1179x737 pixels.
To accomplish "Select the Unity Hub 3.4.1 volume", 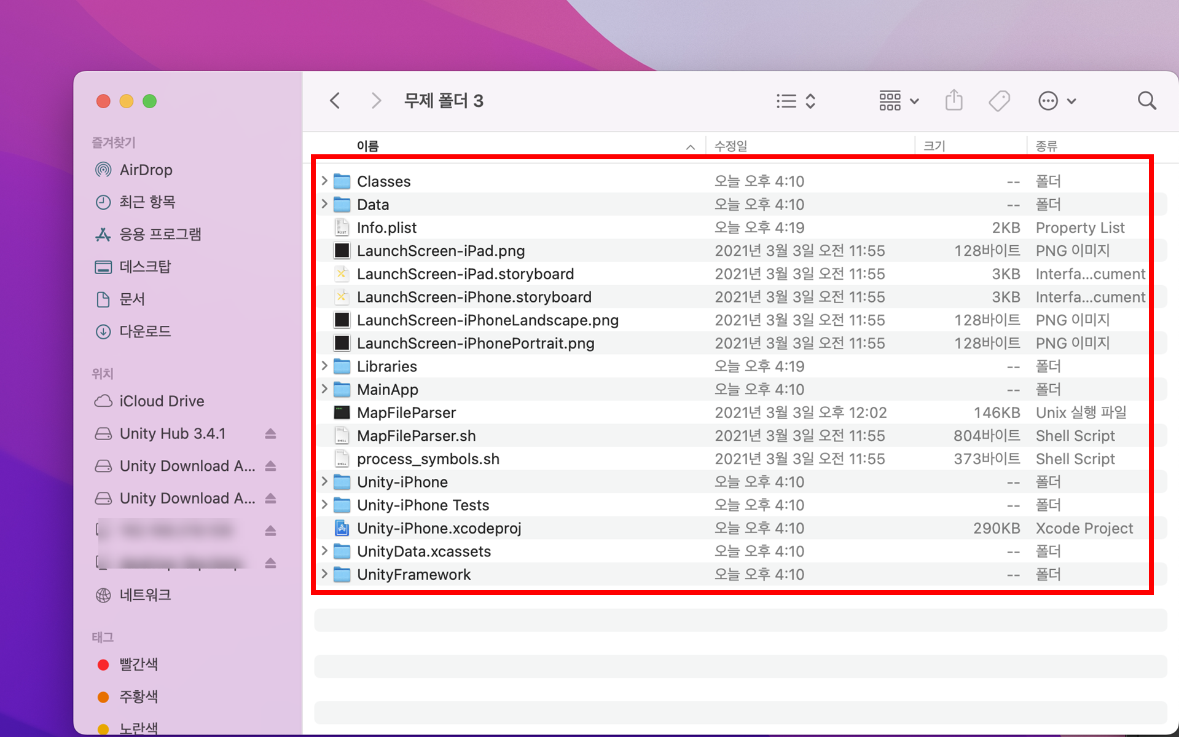I will pyautogui.click(x=173, y=433).
